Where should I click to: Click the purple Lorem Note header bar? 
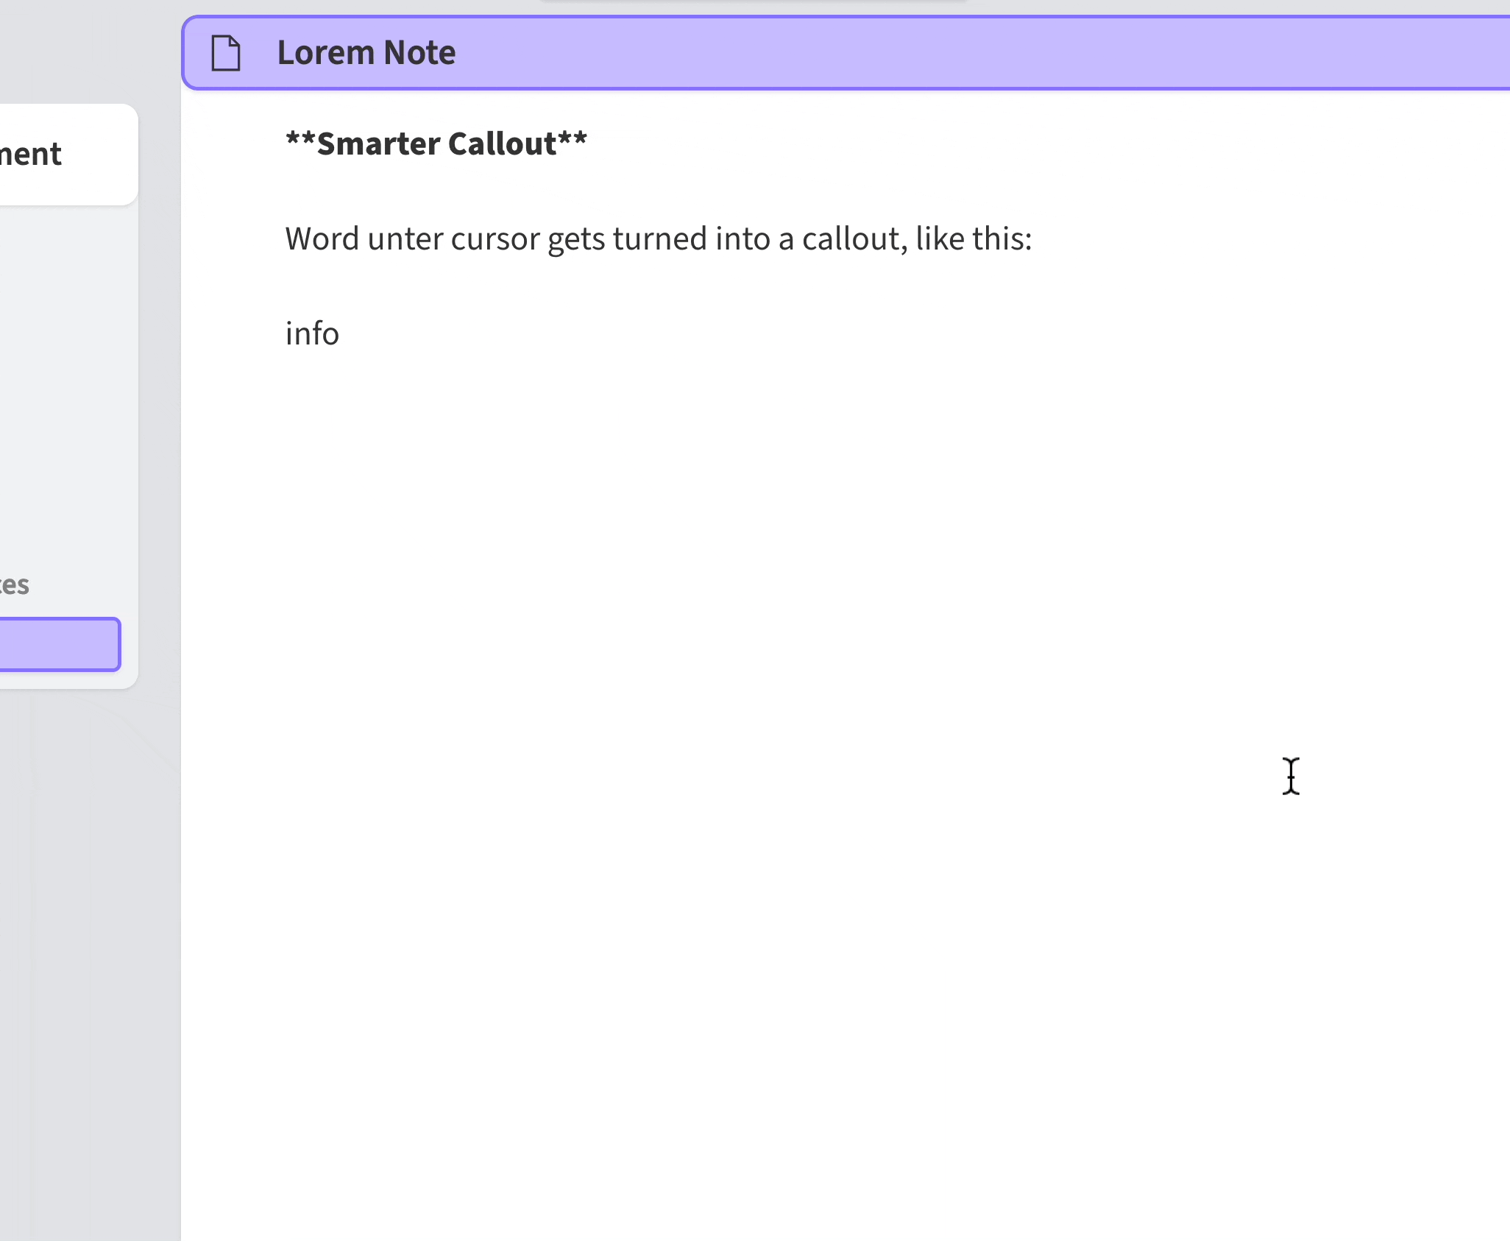tap(883, 53)
